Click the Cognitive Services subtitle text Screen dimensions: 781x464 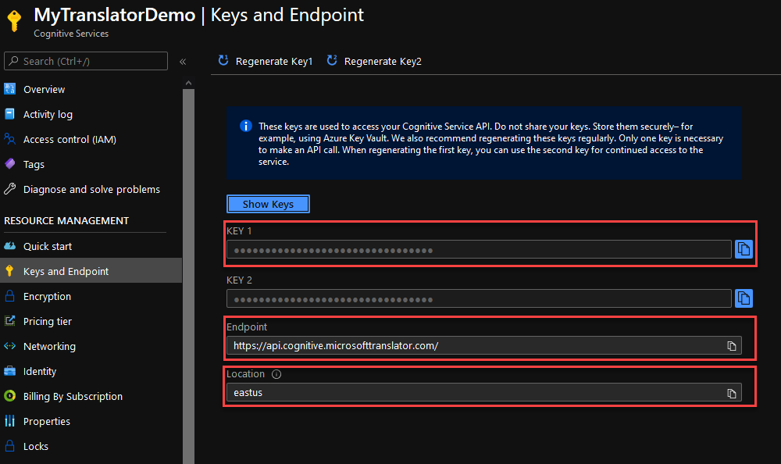tap(71, 34)
